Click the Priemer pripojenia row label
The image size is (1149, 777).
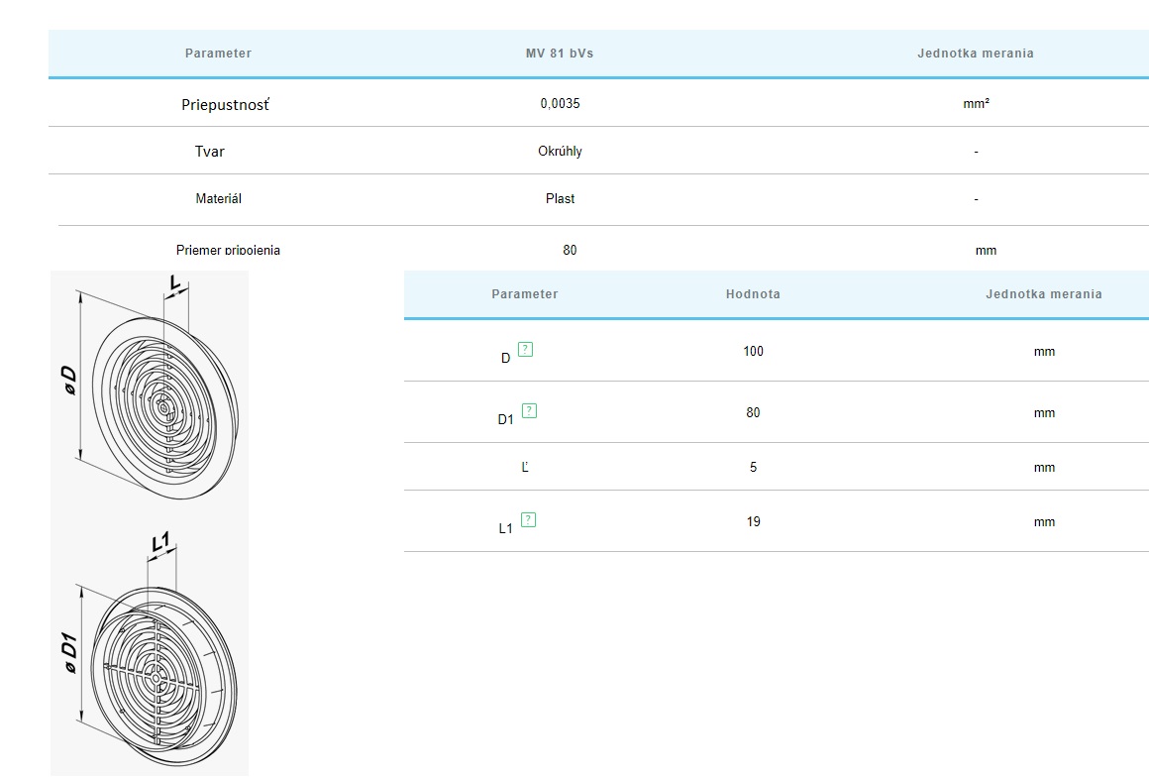[x=228, y=250]
